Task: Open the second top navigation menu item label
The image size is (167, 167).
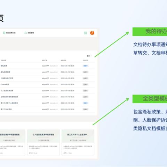Action: click(x=31, y=33)
